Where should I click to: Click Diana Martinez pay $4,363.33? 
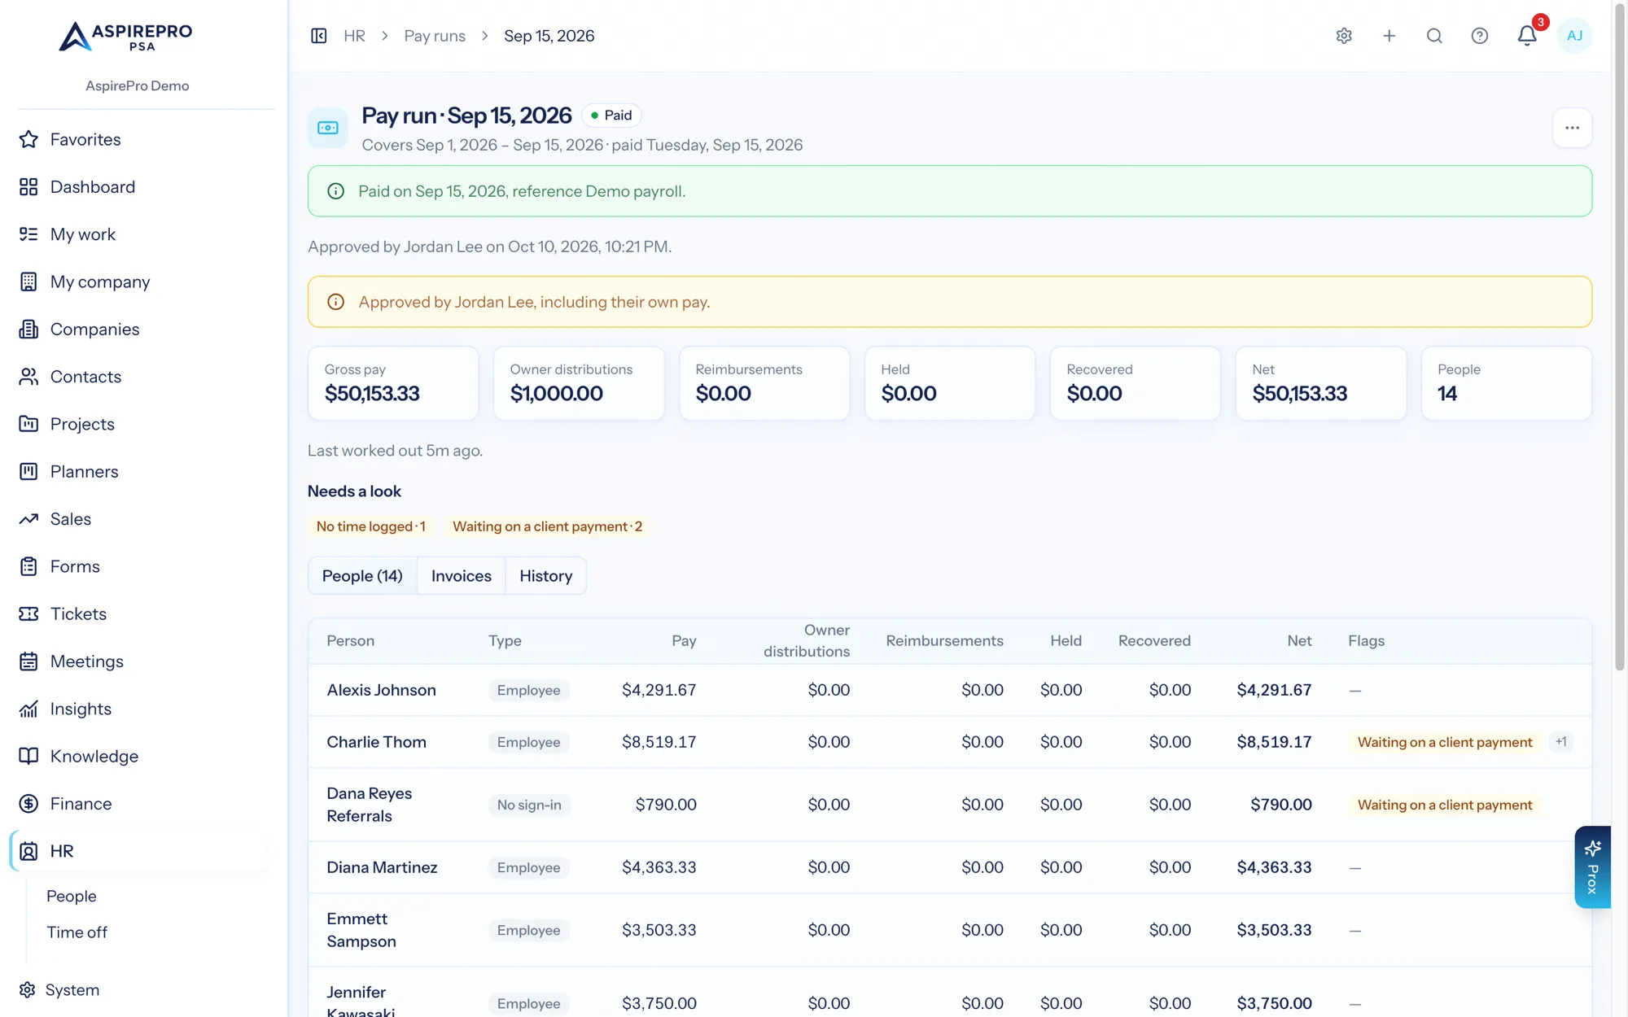click(x=659, y=867)
